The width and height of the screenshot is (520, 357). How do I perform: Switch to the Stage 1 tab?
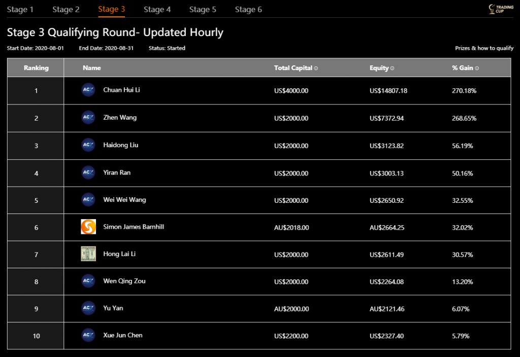coord(20,9)
